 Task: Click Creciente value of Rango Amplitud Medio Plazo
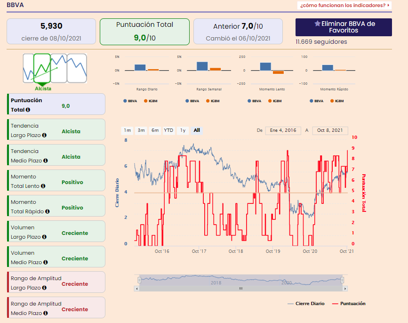[x=75, y=309]
